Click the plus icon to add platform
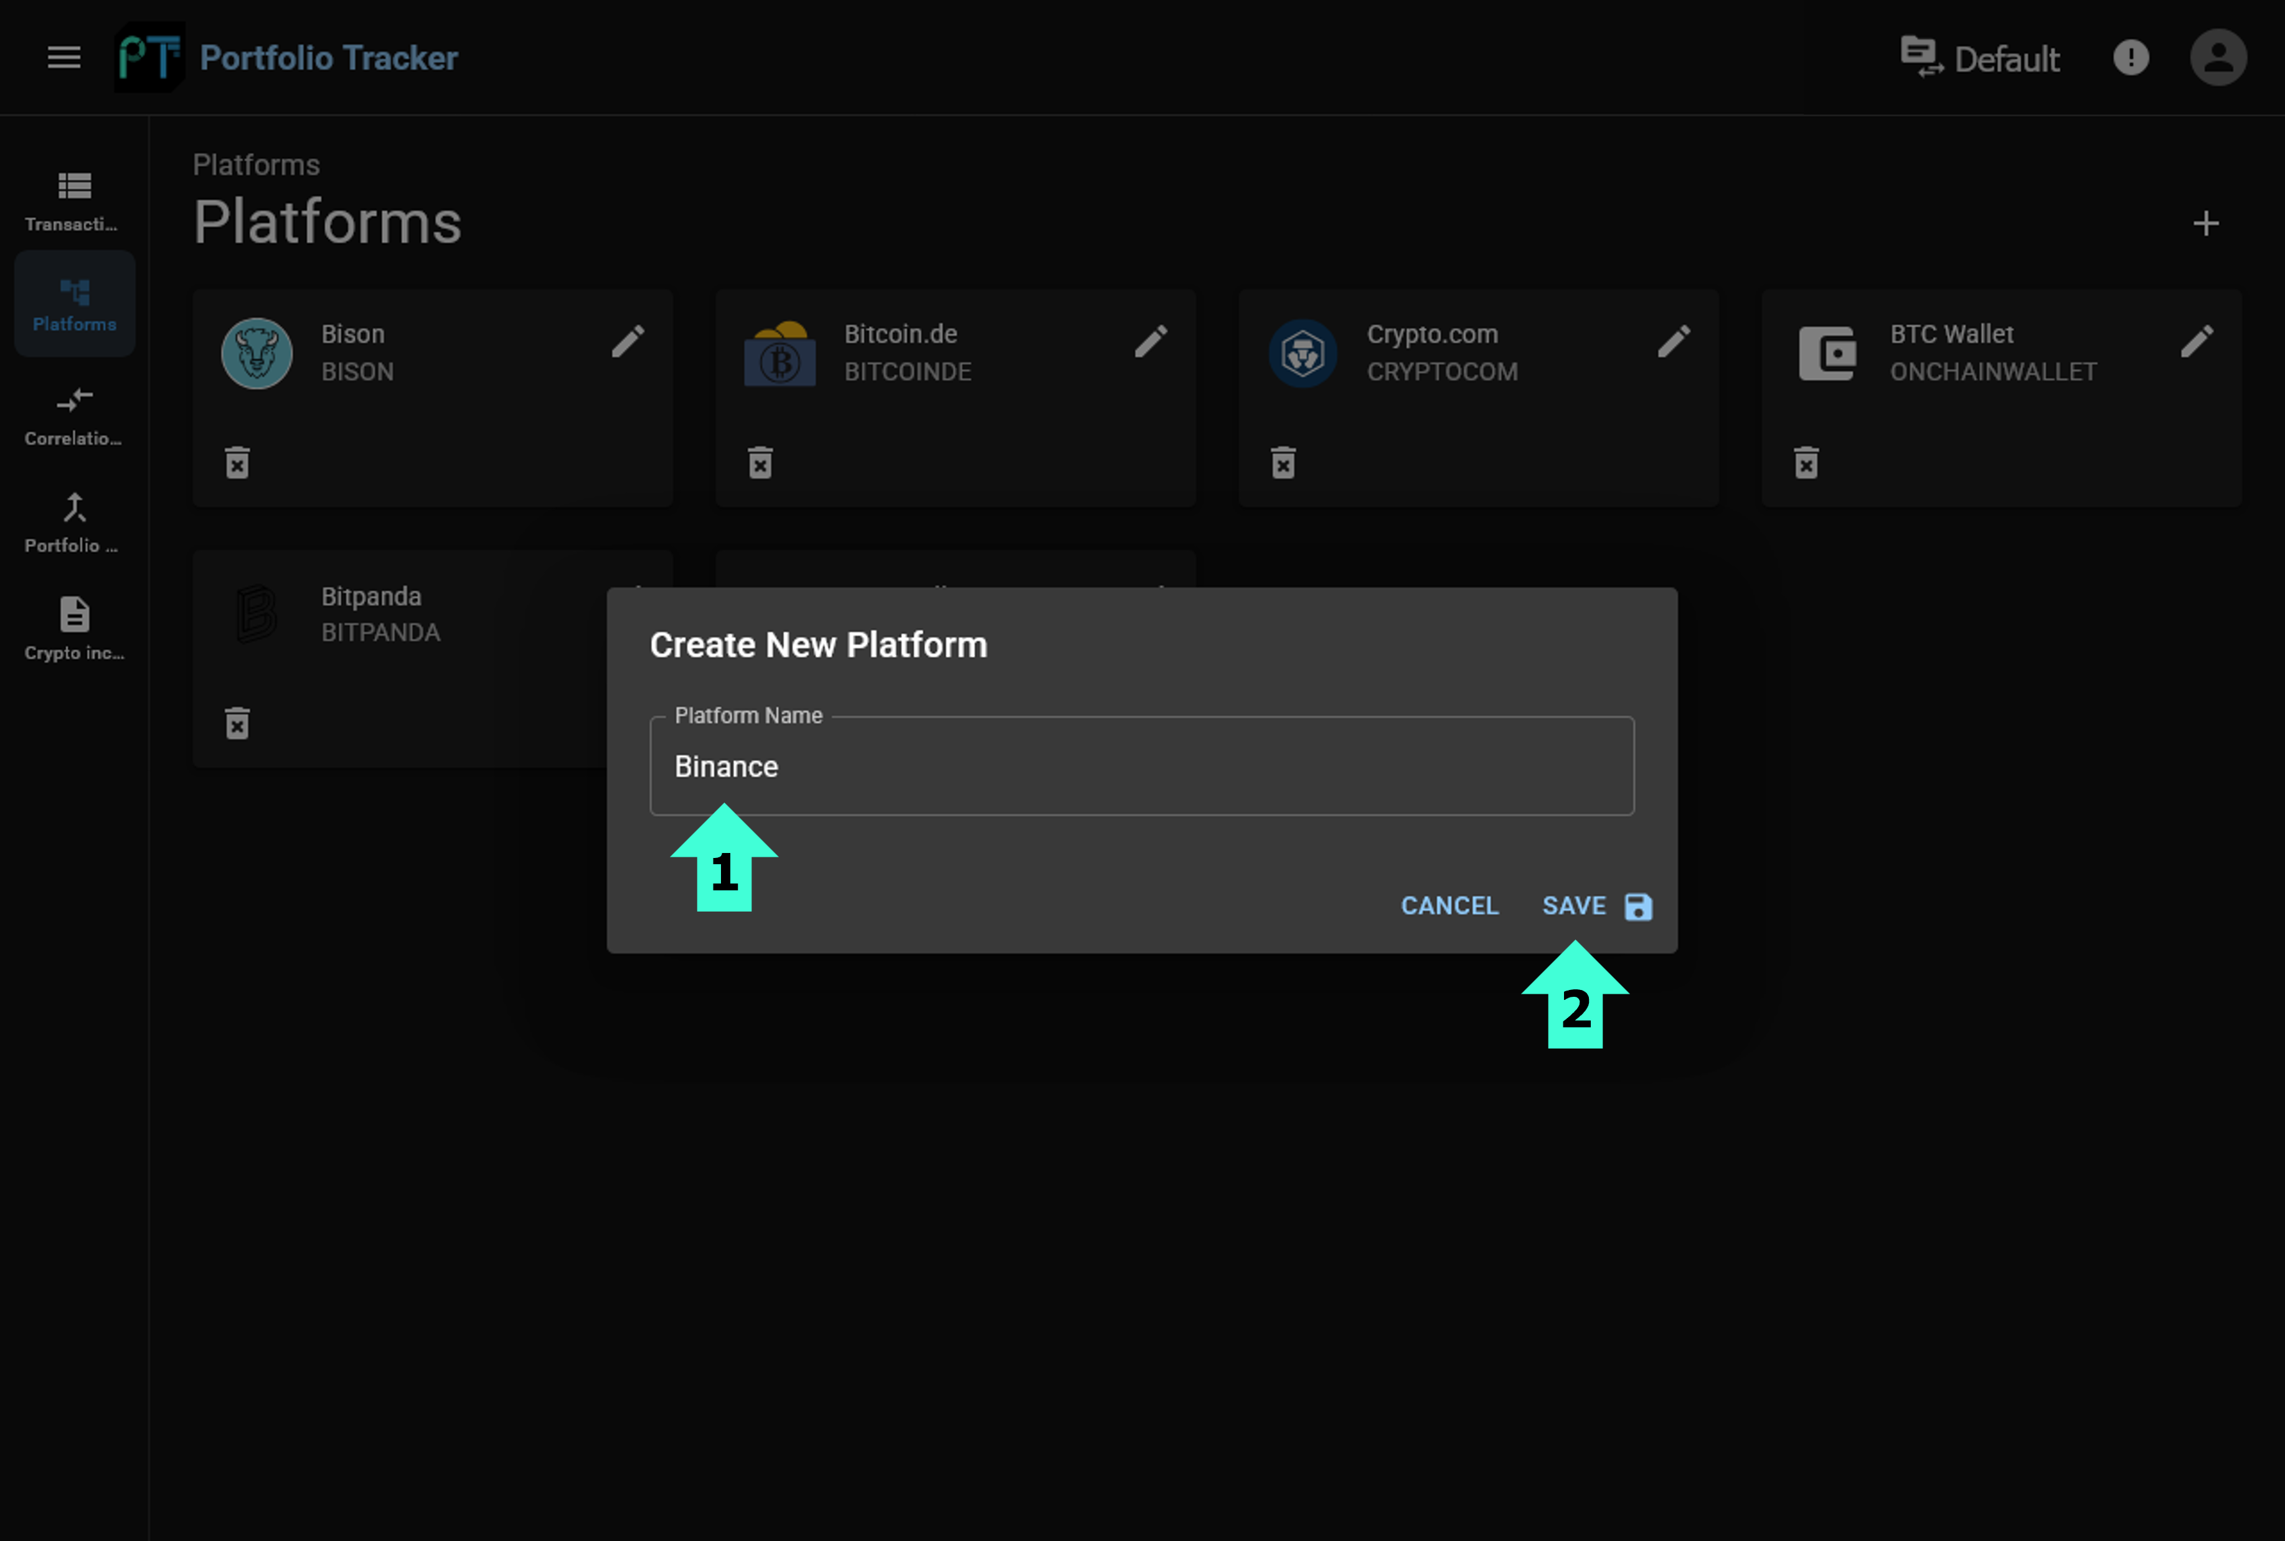The height and width of the screenshot is (1541, 2285). click(x=2205, y=224)
